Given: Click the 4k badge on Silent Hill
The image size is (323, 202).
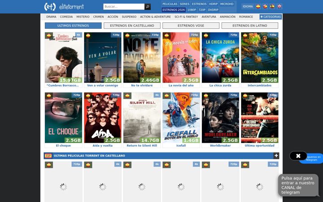Looking at the screenshot, I should (157, 95).
